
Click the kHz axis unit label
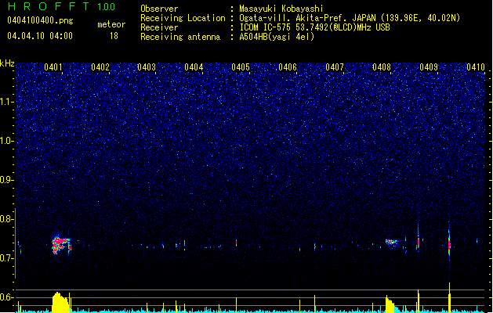point(7,63)
